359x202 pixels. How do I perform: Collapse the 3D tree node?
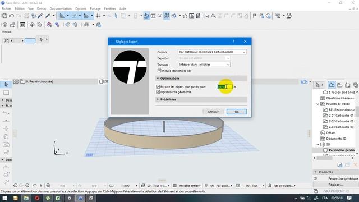pyautogui.click(x=318, y=145)
